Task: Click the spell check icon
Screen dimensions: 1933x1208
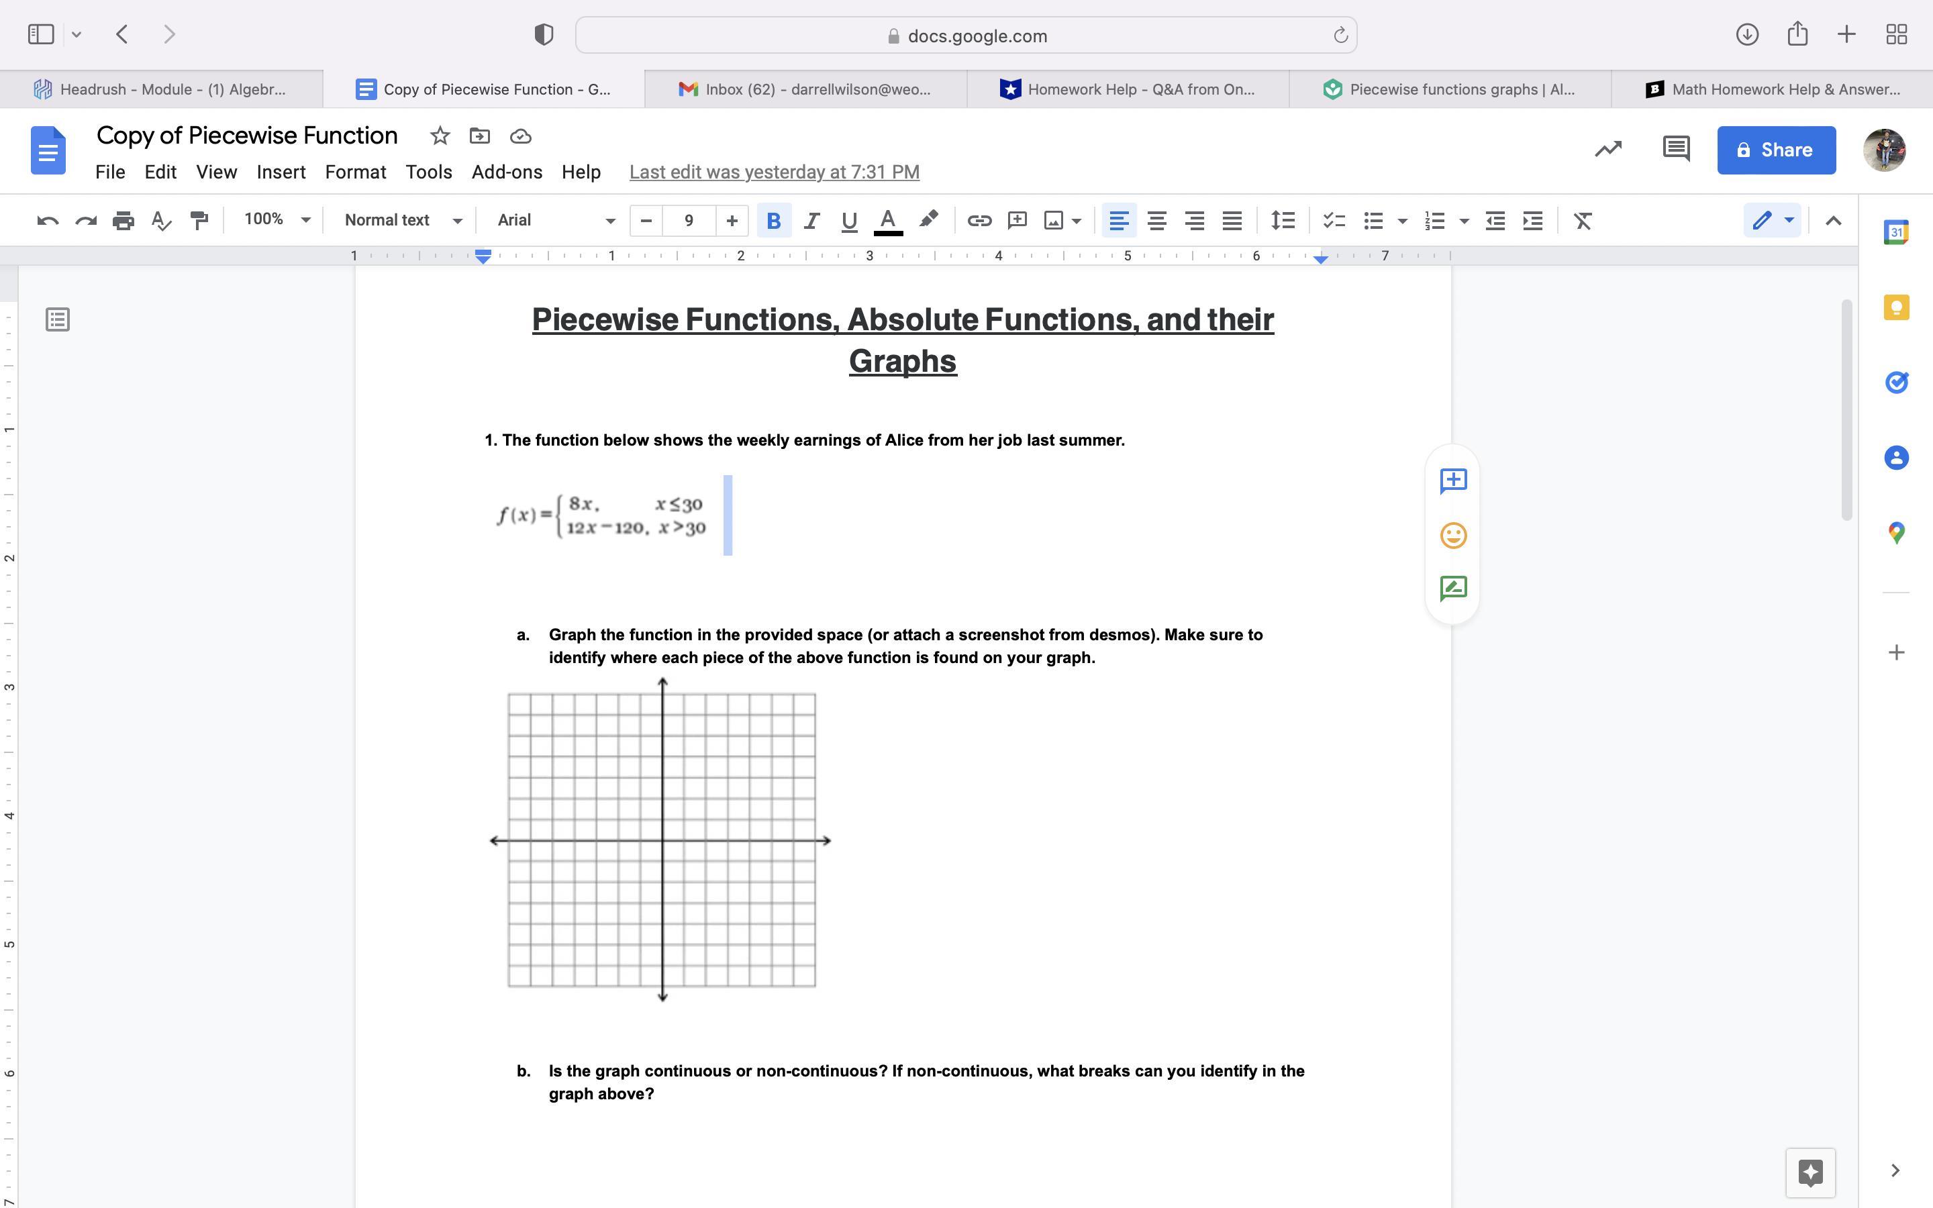Action: coord(161,221)
